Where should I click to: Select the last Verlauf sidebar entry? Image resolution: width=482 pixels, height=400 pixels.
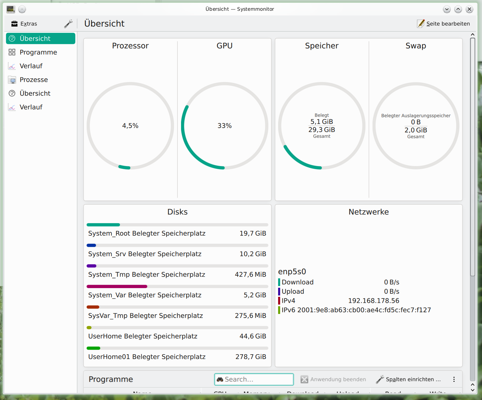(31, 107)
